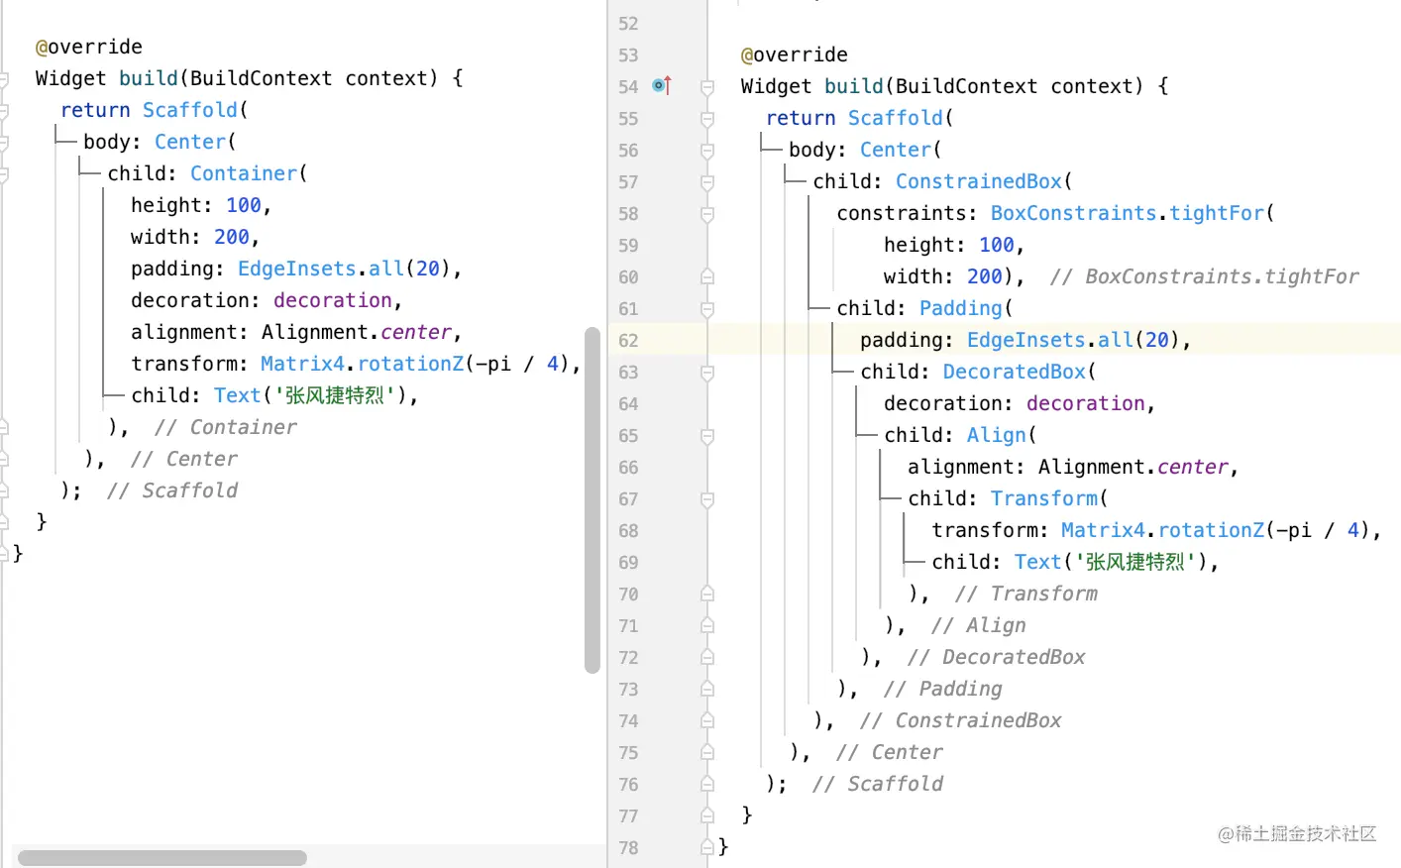Click '// BoxConstraints.tightFor' comment on line 60
The width and height of the screenshot is (1401, 868).
pos(1205,276)
